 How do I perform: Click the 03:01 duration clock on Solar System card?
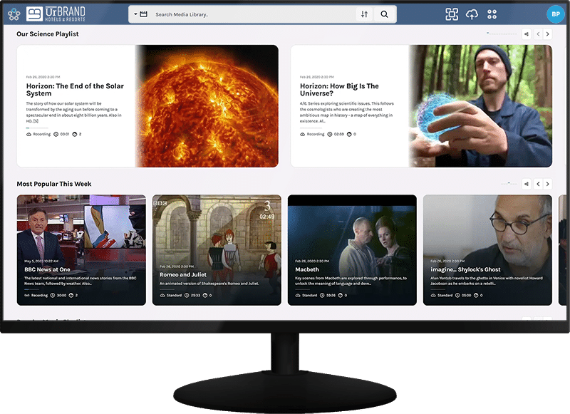pos(61,134)
